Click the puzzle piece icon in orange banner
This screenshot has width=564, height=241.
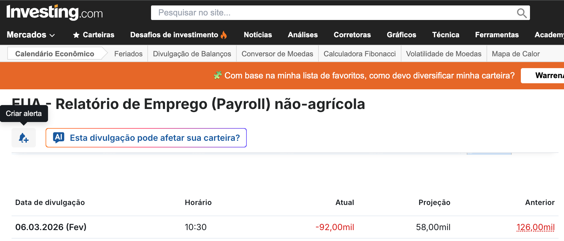(x=218, y=75)
